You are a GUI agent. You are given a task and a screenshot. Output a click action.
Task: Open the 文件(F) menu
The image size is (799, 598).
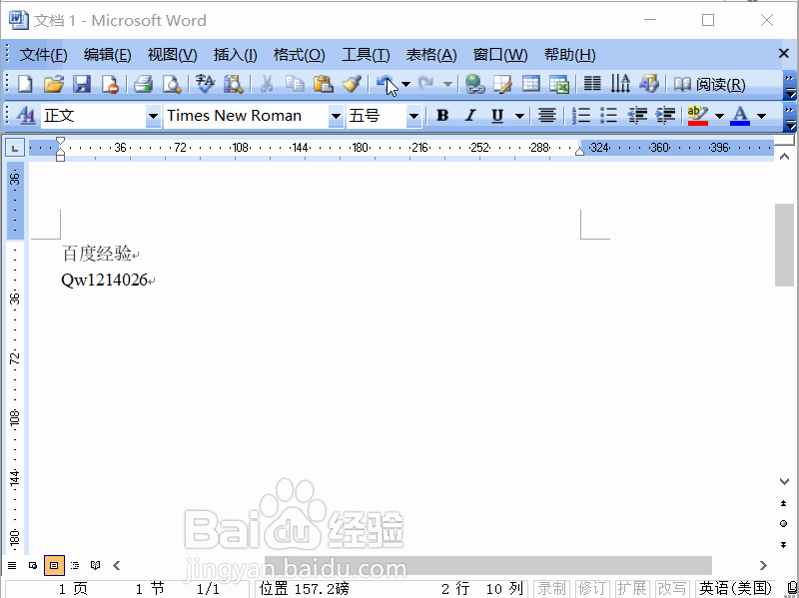point(43,55)
